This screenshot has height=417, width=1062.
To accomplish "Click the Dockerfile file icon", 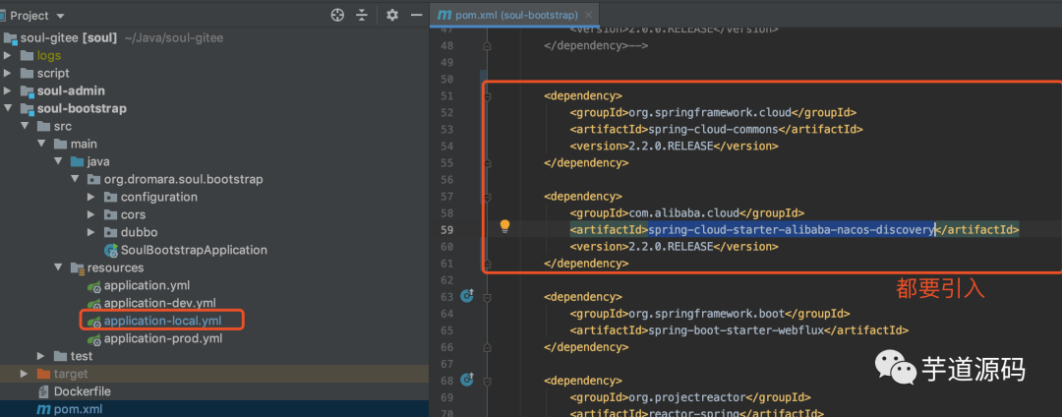I will pos(43,391).
